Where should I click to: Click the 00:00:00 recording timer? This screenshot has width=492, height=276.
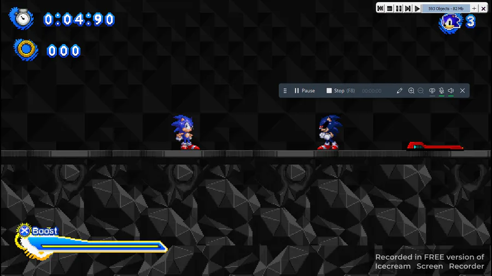[x=372, y=91]
